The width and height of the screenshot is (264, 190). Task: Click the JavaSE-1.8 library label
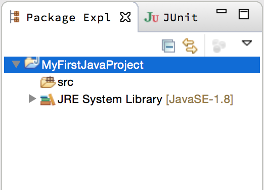click(199, 100)
